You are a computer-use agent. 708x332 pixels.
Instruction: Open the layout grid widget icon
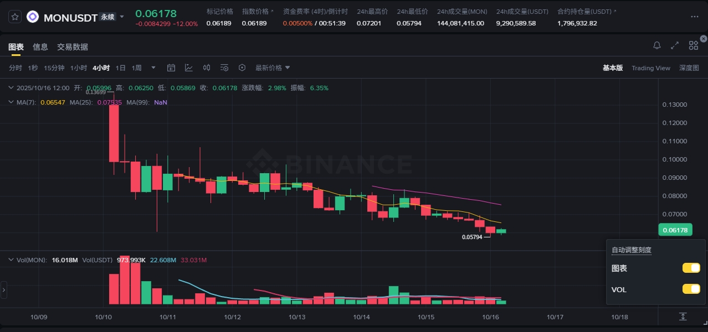tap(693, 45)
